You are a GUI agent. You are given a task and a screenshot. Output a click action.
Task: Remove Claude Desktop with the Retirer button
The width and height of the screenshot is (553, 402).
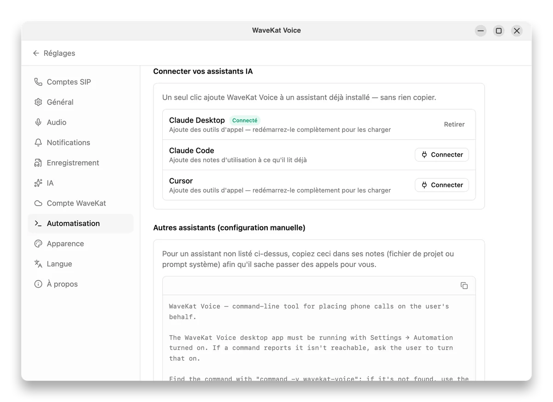click(x=454, y=124)
